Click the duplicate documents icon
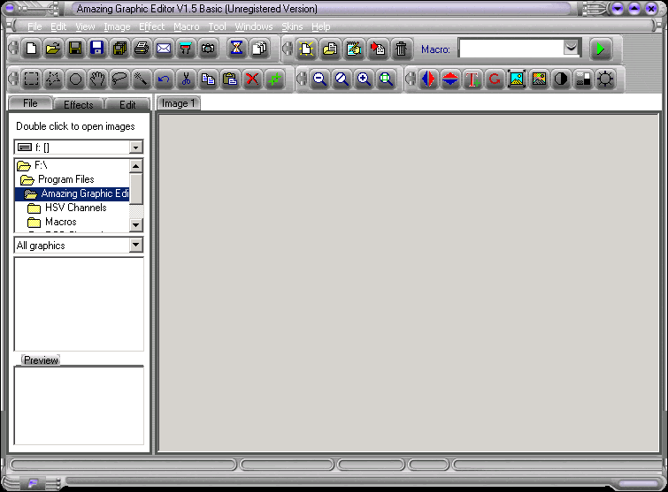The height and width of the screenshot is (492, 668). (x=259, y=49)
